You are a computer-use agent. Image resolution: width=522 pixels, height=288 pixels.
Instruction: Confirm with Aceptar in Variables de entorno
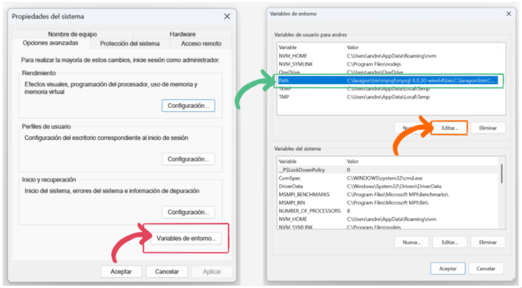pyautogui.click(x=447, y=268)
